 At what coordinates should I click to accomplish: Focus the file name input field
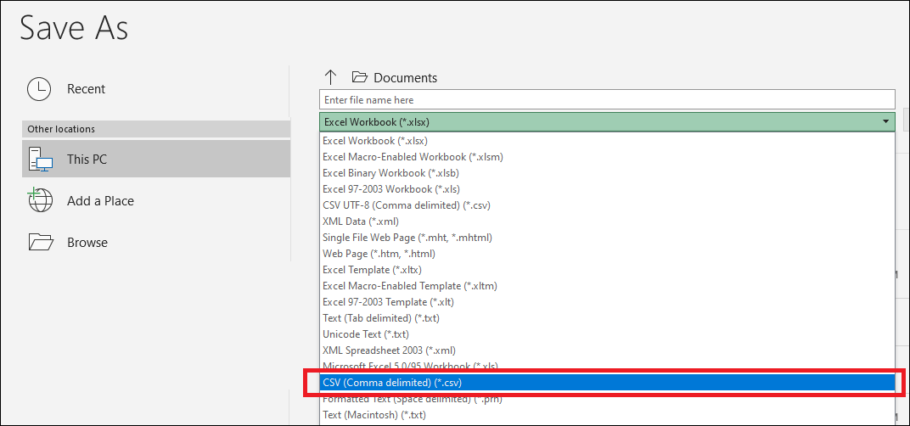(607, 100)
